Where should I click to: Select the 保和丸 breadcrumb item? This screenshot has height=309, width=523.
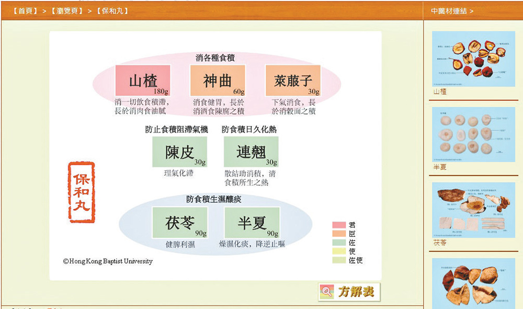[112, 10]
